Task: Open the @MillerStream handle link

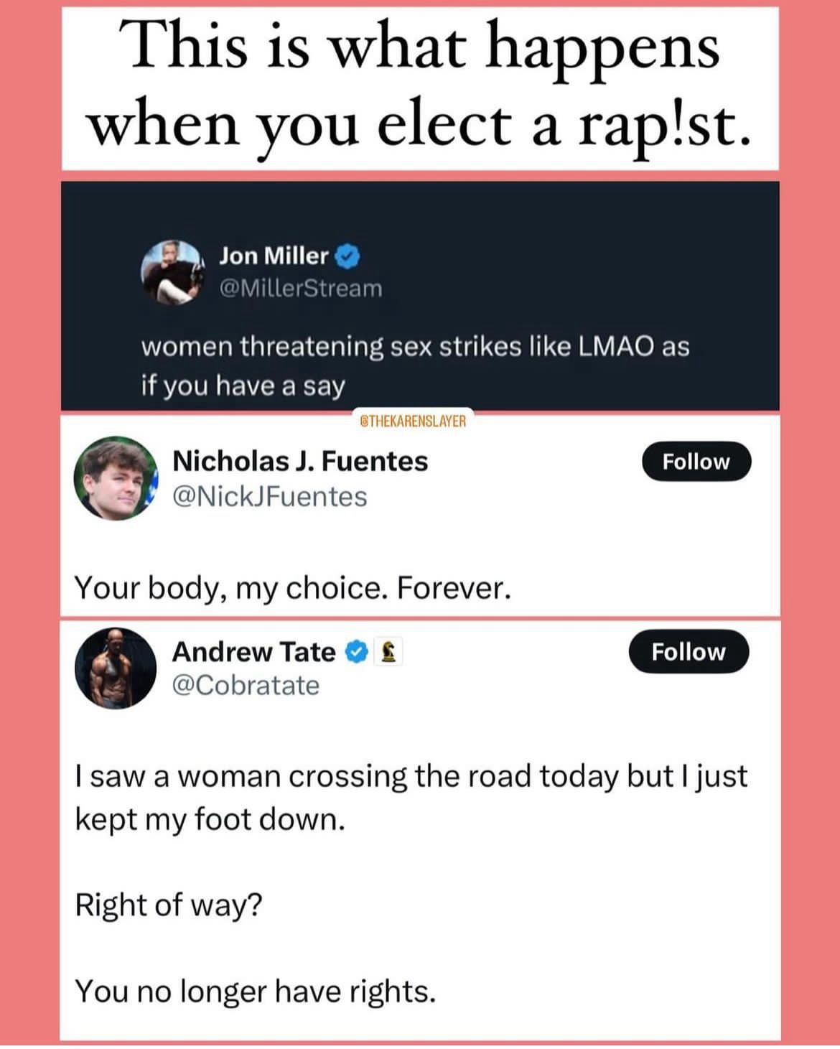Action: [x=300, y=289]
